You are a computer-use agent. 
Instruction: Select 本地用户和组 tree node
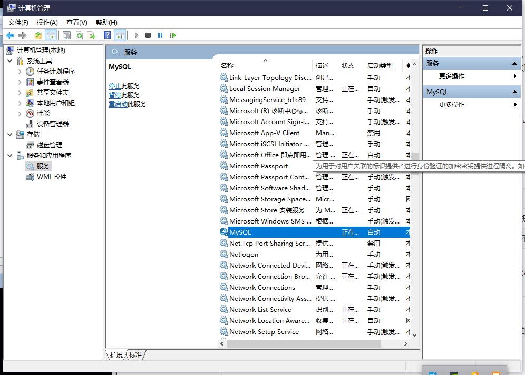[x=55, y=103]
